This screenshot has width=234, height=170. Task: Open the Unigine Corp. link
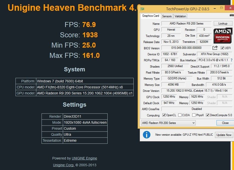[x=64, y=165]
